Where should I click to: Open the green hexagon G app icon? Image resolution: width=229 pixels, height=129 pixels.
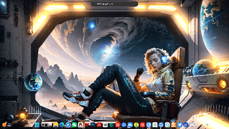[x=112, y=125]
